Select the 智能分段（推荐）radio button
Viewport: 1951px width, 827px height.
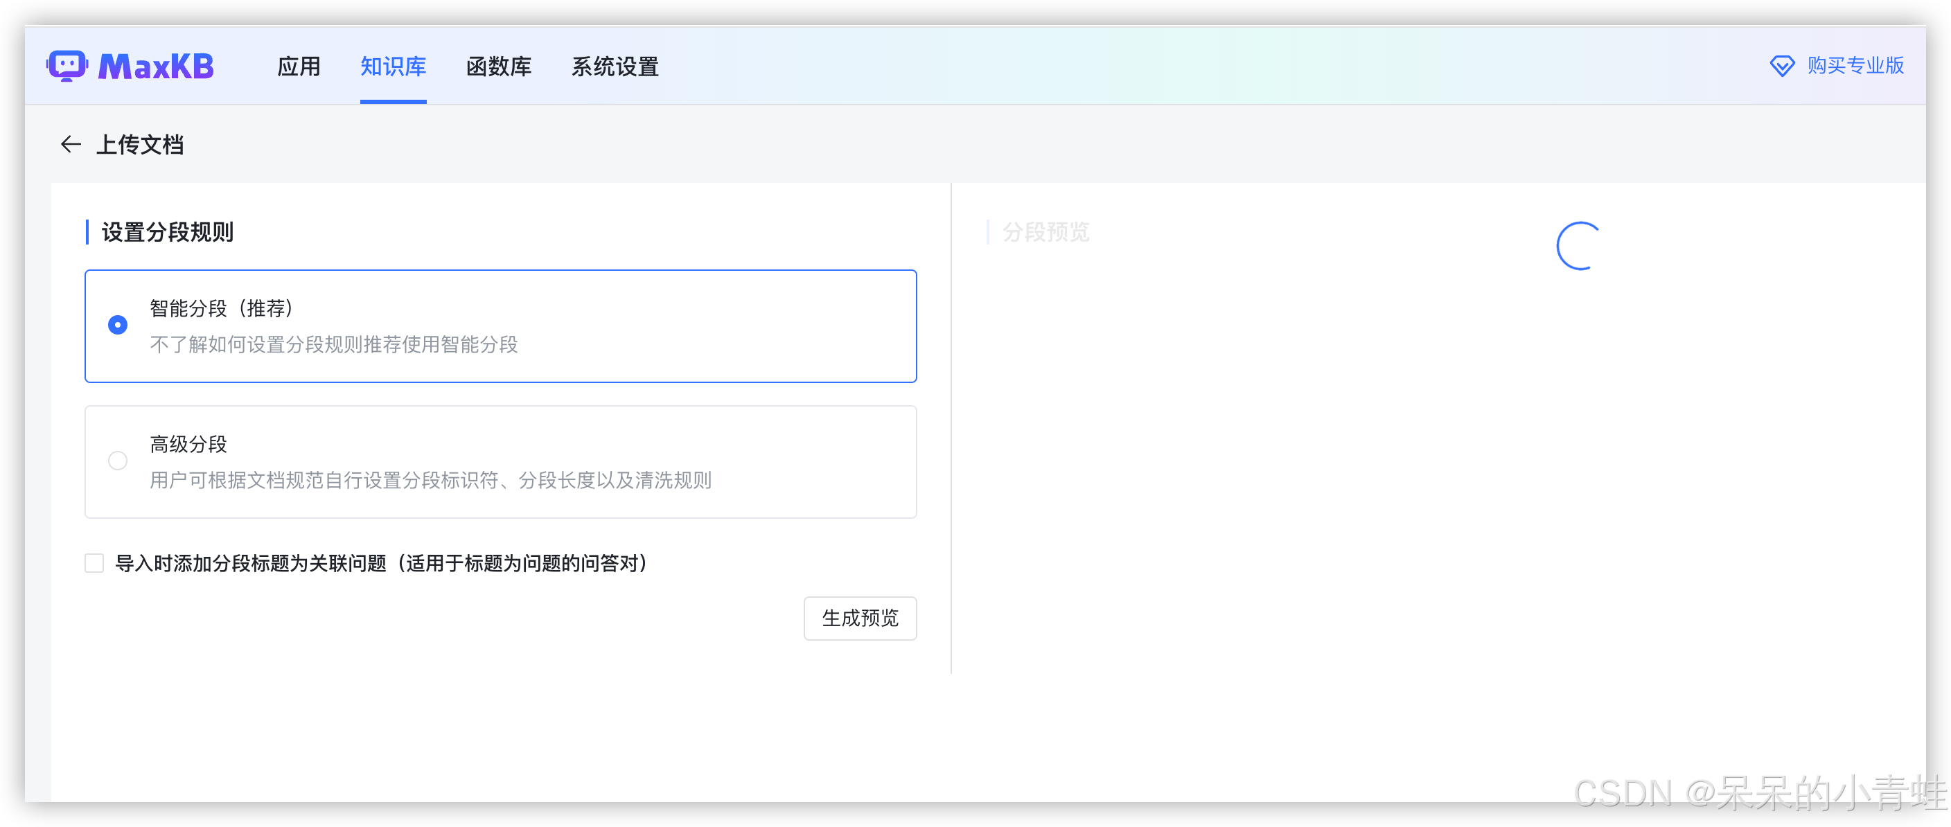[x=117, y=325]
